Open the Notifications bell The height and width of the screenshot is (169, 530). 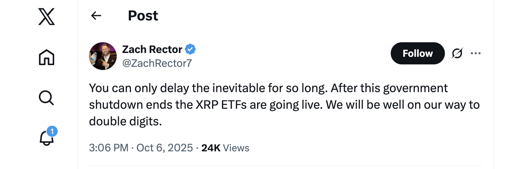coord(47,138)
